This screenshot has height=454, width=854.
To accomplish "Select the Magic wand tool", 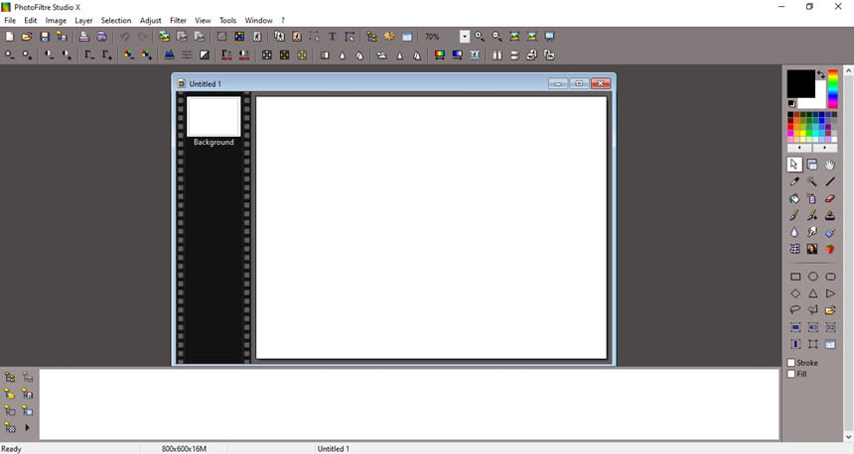I will pyautogui.click(x=812, y=181).
